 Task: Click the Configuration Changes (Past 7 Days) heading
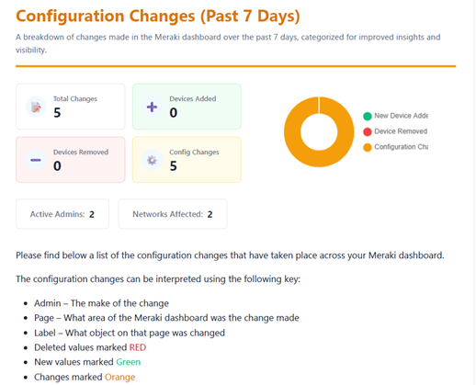click(x=158, y=16)
